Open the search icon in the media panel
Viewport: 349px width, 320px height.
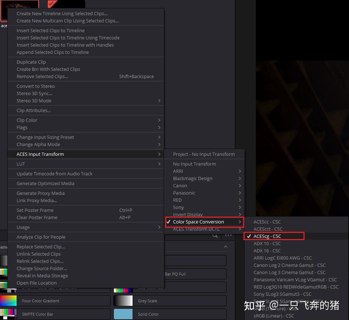coord(215,235)
